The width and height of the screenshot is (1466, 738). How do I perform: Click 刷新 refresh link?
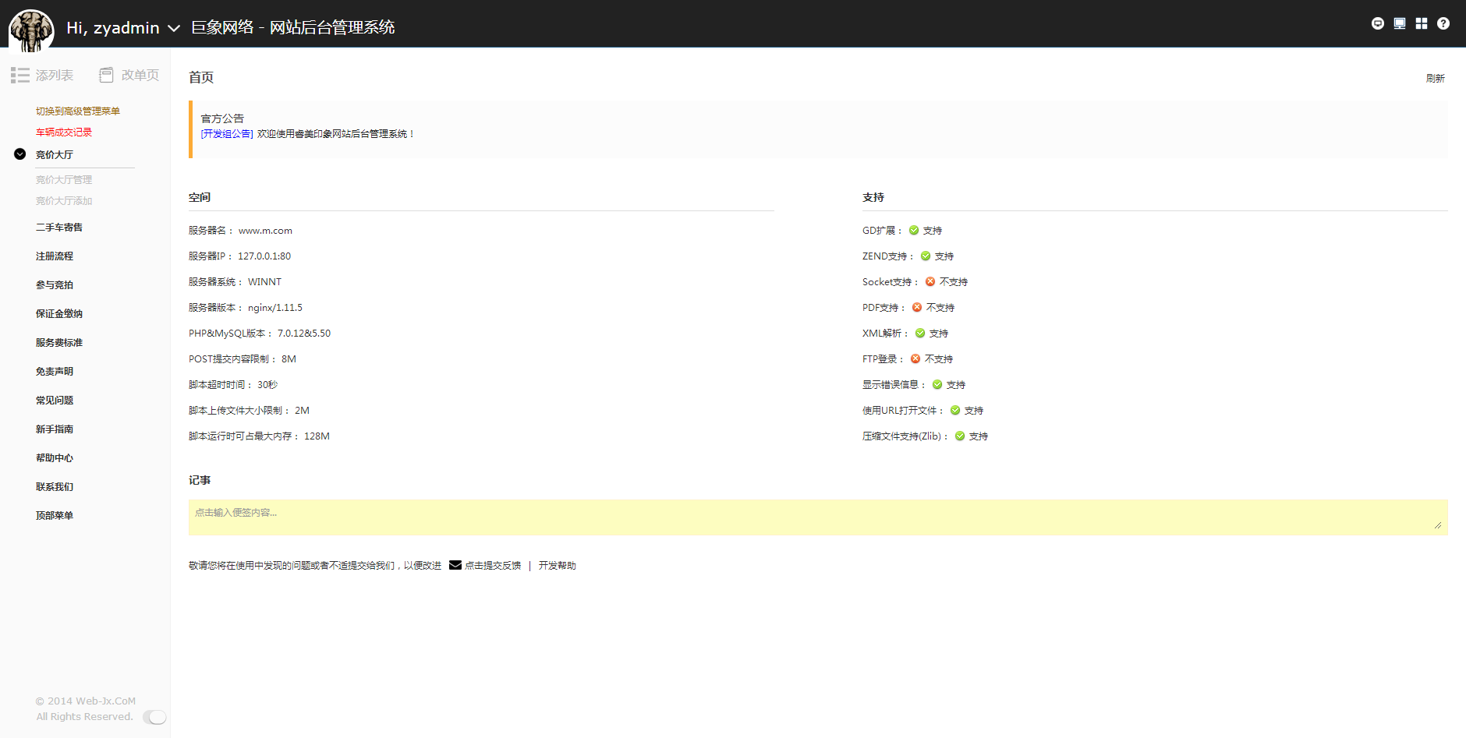1435,79
